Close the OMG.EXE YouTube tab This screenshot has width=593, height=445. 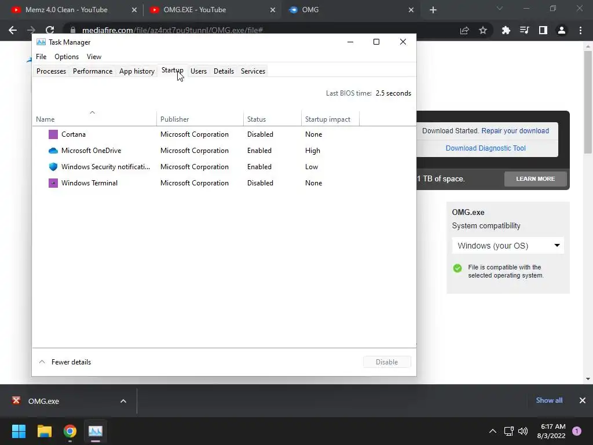[x=273, y=10]
